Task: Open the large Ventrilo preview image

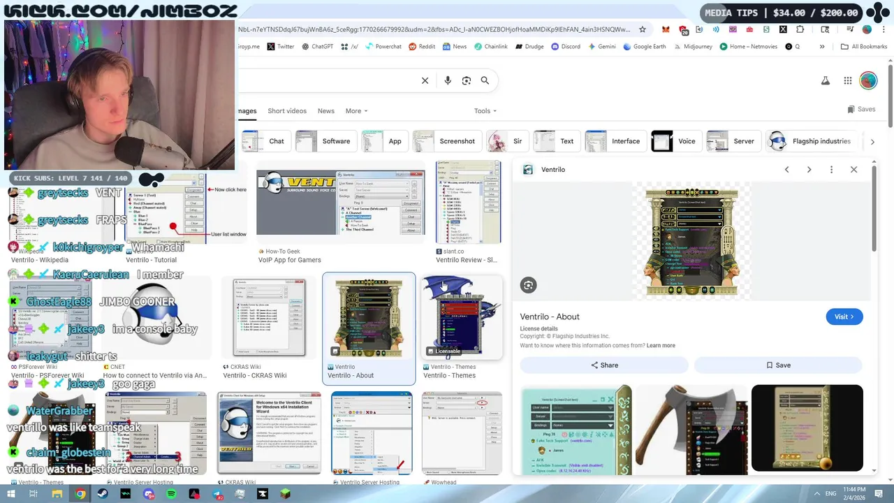Action: (691, 241)
